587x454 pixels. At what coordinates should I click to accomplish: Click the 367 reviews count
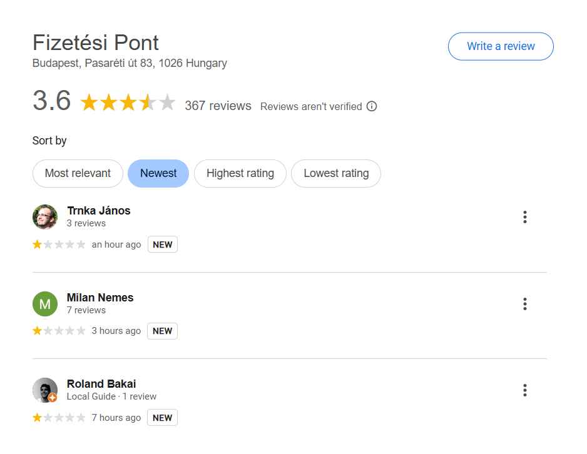218,106
